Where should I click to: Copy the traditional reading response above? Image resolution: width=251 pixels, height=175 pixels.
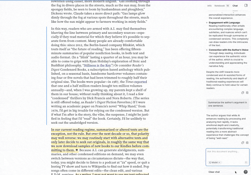point(243,93)
